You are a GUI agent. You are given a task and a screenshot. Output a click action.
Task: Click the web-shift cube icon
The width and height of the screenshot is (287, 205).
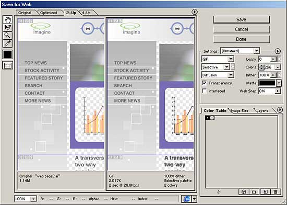click(244, 192)
